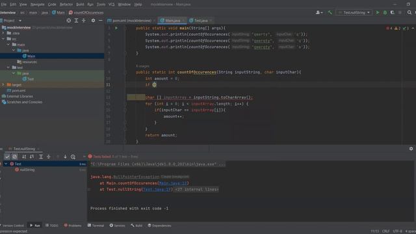
Task: Start debugging with the green bug icon
Action: pyautogui.click(x=385, y=12)
